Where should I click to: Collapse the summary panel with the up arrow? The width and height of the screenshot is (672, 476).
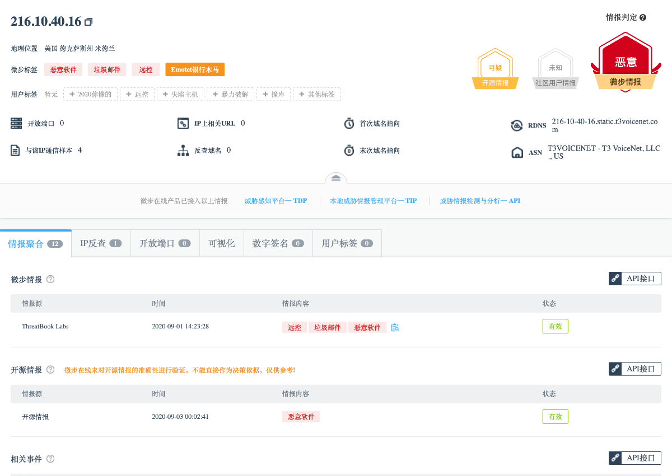(336, 178)
